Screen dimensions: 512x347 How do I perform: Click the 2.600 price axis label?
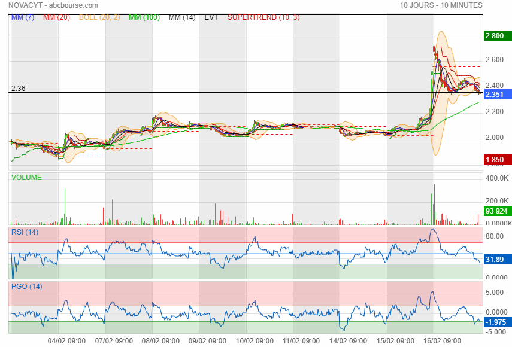click(495, 60)
